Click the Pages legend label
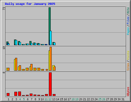 click(x=128, y=31)
